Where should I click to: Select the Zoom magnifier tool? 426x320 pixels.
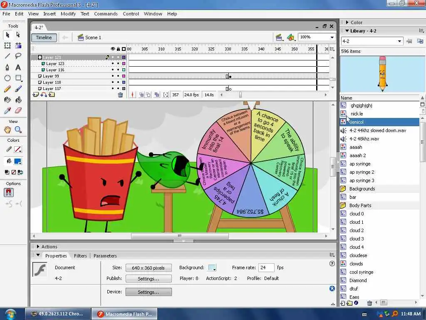[x=18, y=130]
